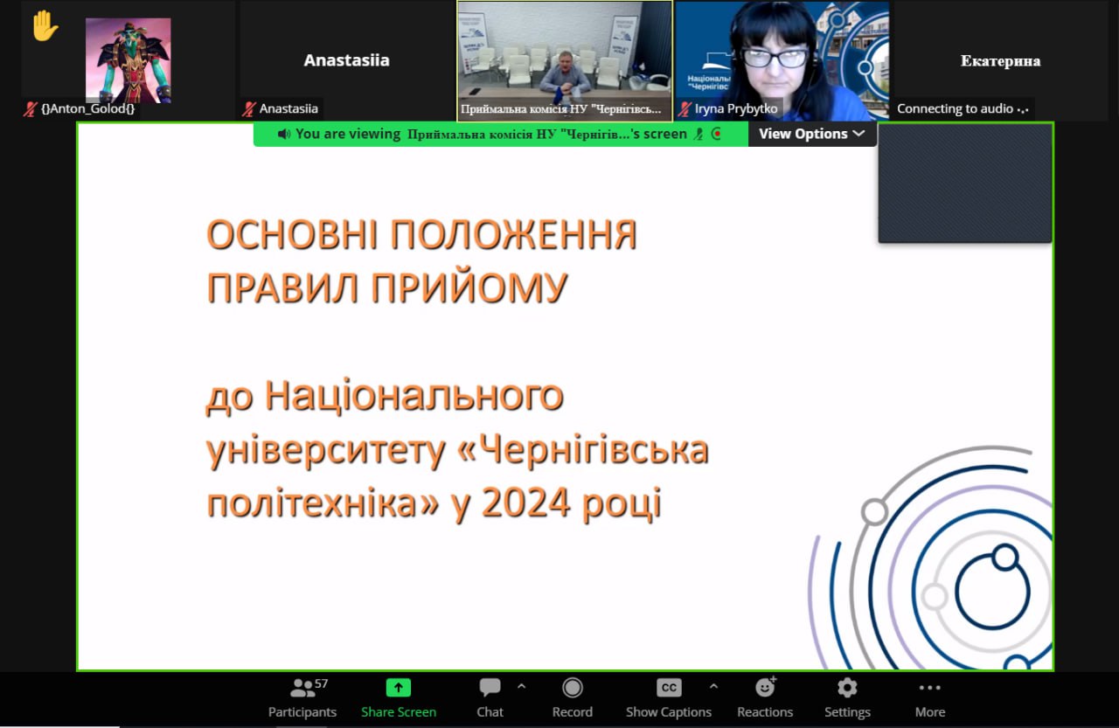This screenshot has height=728, width=1119.
Task: Click the red recording indicator in the banner
Action: pyautogui.click(x=717, y=134)
